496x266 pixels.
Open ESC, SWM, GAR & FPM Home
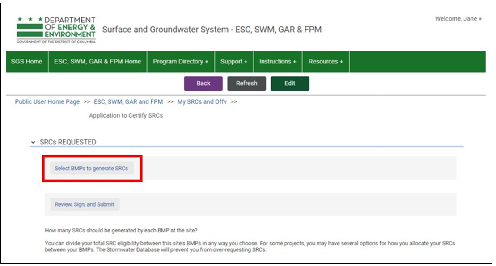(x=98, y=62)
